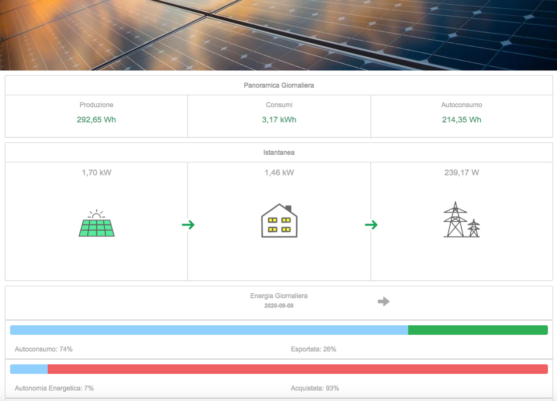557x401 pixels.
Task: Click the red Acquistata portion of the bar
Action: pos(298,369)
